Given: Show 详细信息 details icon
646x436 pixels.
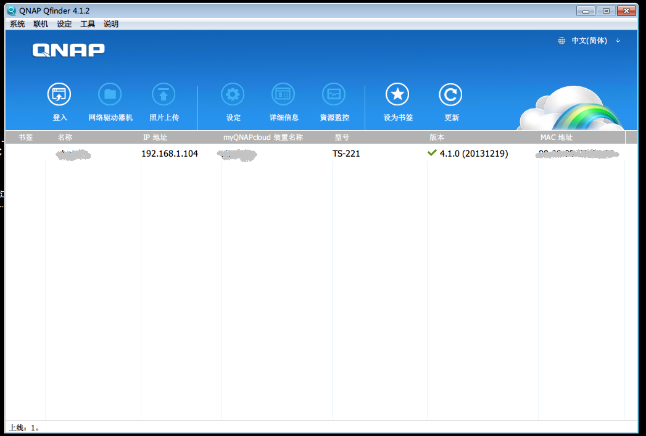Looking at the screenshot, I should point(283,94).
